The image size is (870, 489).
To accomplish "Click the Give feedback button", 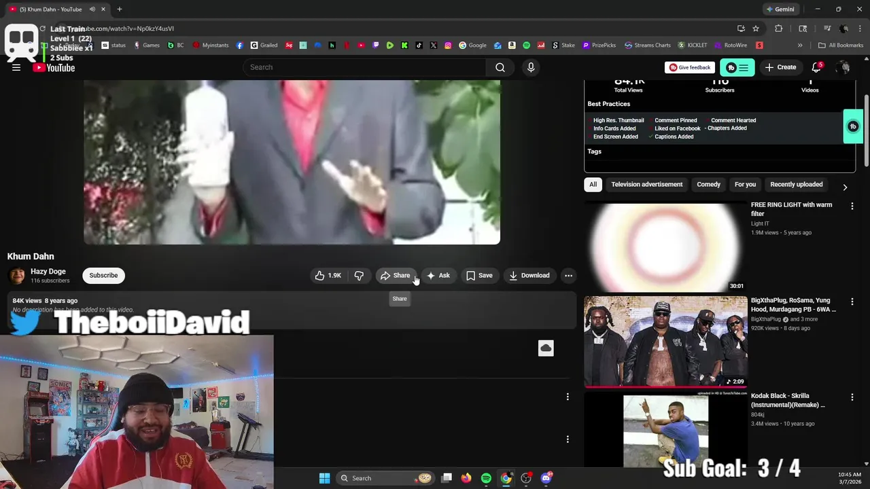I will (690, 67).
